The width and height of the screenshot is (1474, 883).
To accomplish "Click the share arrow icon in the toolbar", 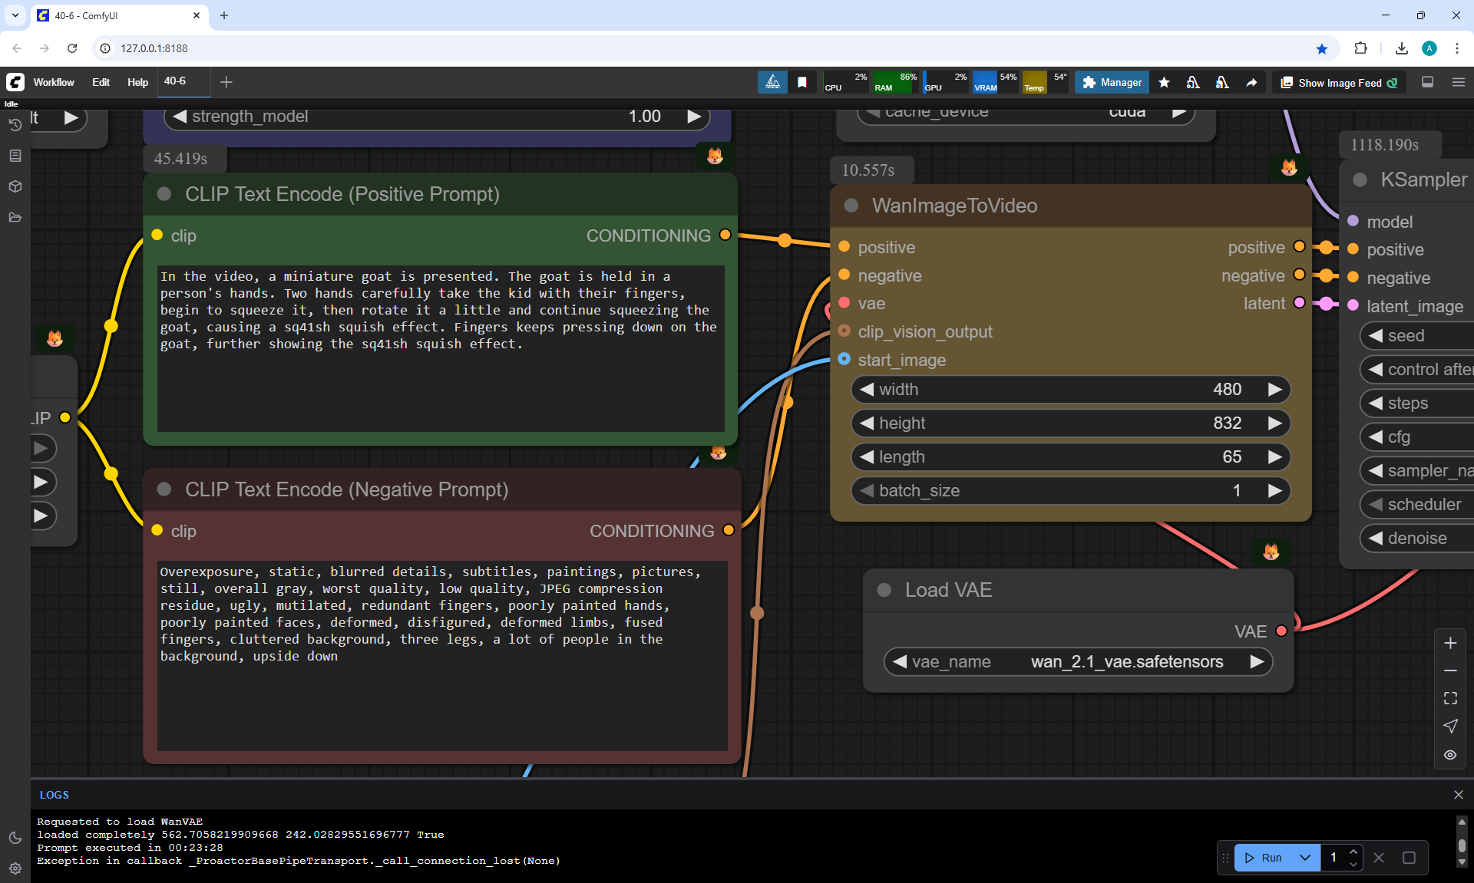I will pos(1251,82).
